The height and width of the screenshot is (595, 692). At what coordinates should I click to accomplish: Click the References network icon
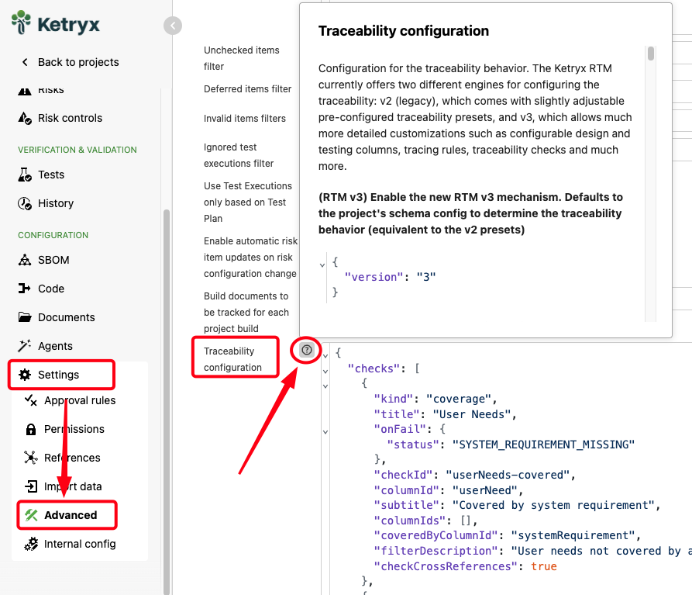[x=31, y=458]
